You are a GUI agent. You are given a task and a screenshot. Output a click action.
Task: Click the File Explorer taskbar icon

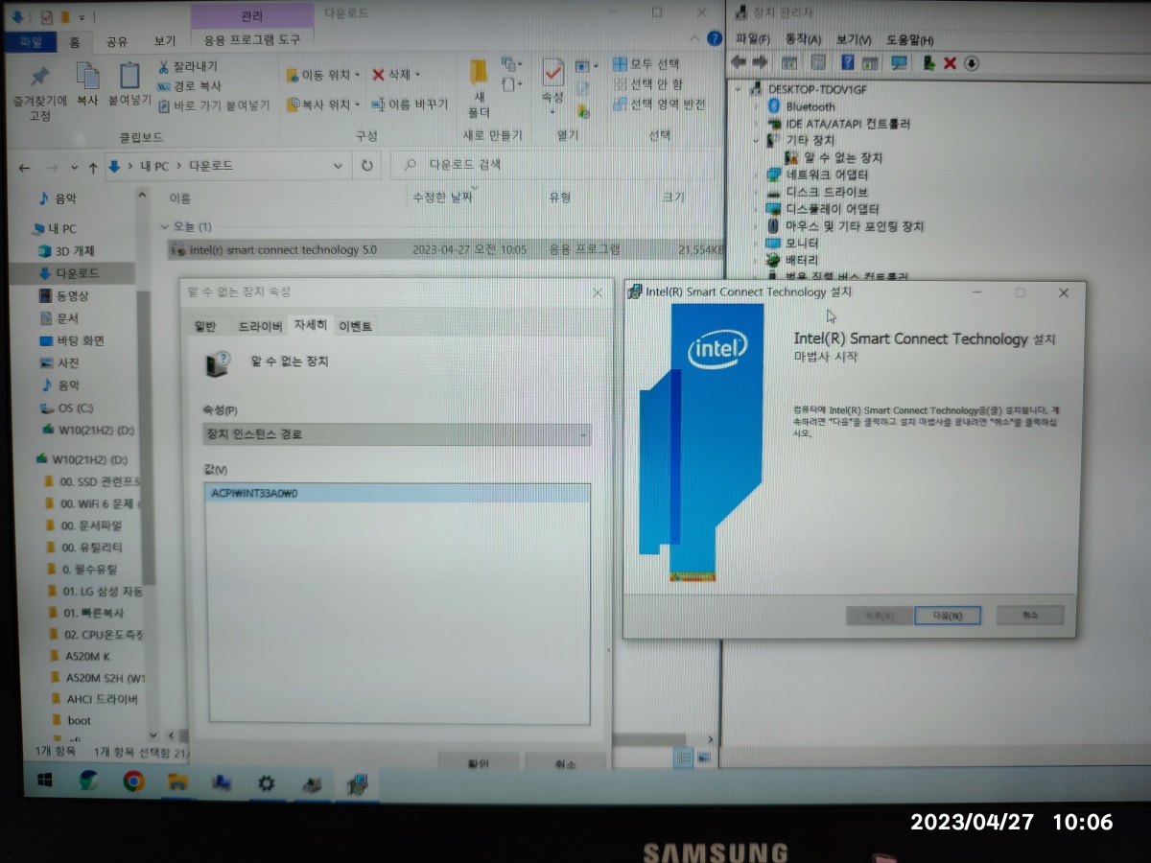tap(177, 781)
